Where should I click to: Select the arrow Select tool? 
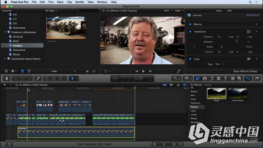point(72,79)
